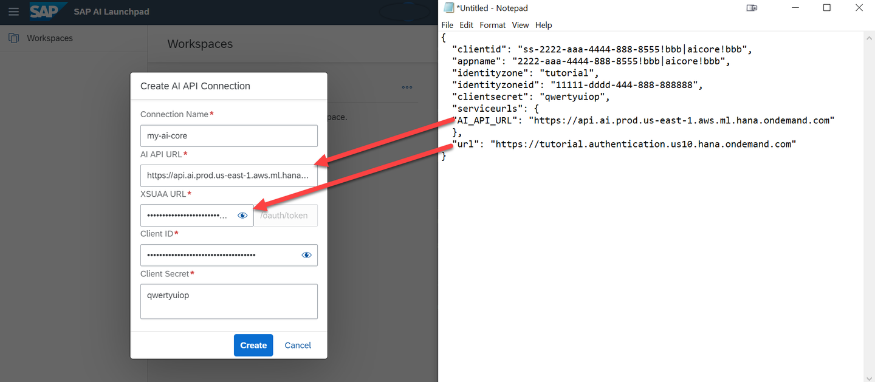The height and width of the screenshot is (382, 875).
Task: Click the Client Secret text area
Action: point(228,301)
